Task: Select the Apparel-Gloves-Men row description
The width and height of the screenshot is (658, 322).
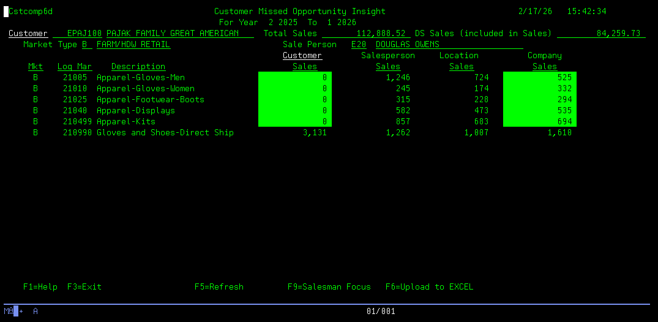Action: point(141,77)
